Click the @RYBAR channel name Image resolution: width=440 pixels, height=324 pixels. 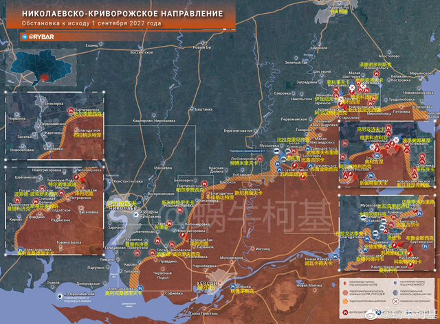point(41,37)
